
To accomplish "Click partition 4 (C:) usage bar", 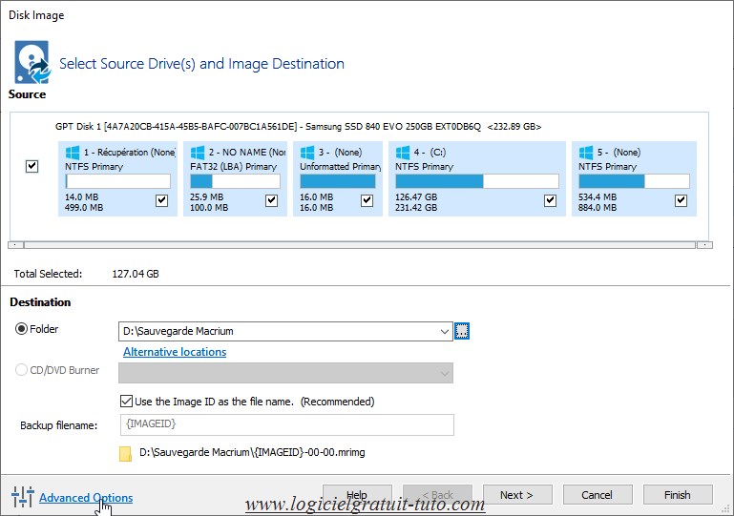I will [477, 181].
